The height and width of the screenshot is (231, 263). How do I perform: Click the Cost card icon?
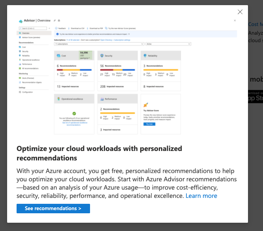58,56
